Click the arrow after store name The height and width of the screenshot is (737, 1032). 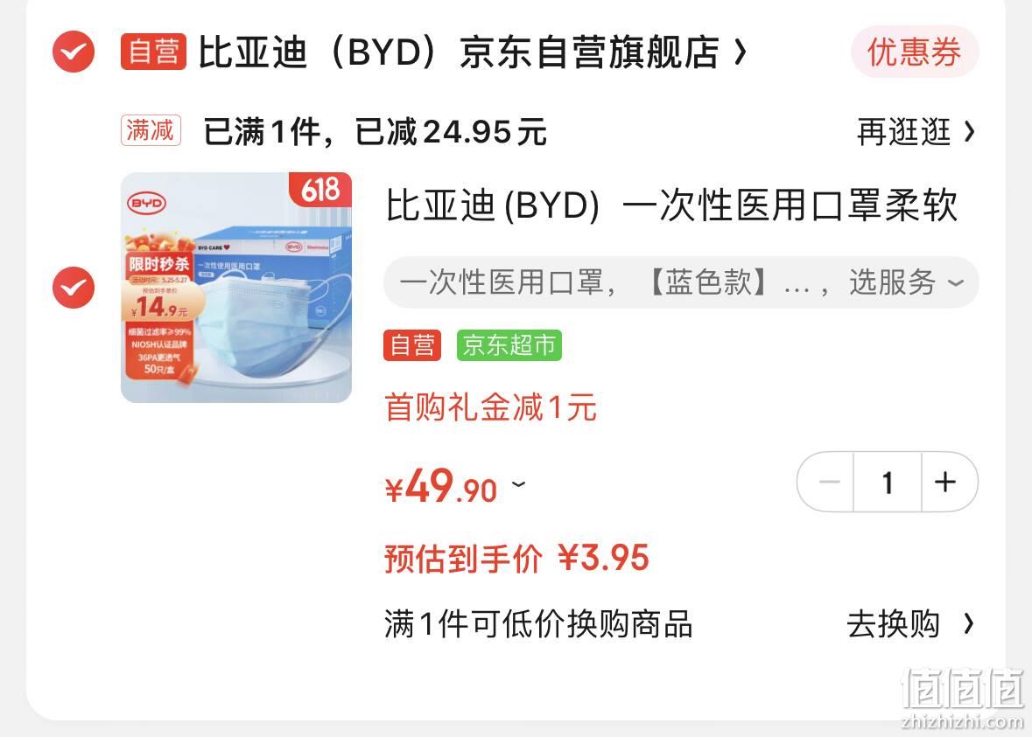point(741,52)
